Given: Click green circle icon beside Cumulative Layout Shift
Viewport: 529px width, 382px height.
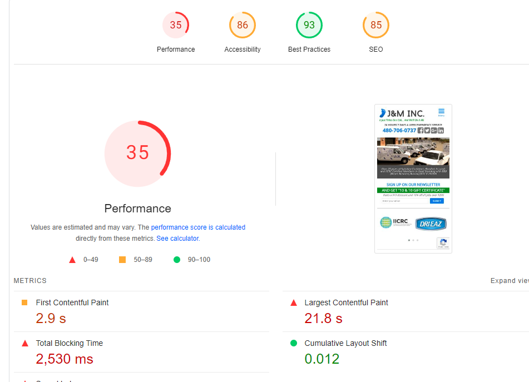Looking at the screenshot, I should 294,343.
